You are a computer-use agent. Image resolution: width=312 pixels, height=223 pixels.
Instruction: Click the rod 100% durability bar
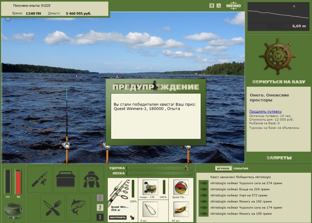point(133,189)
